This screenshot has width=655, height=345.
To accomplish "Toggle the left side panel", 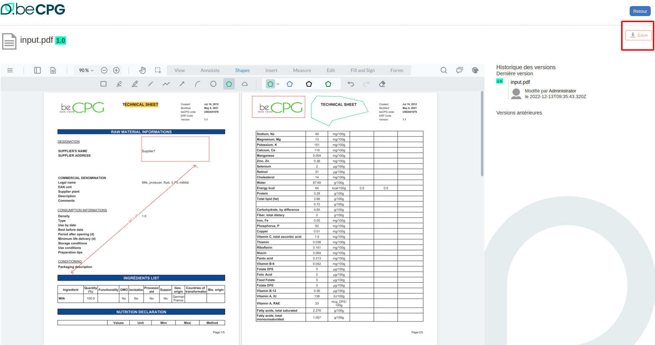I will [x=37, y=70].
